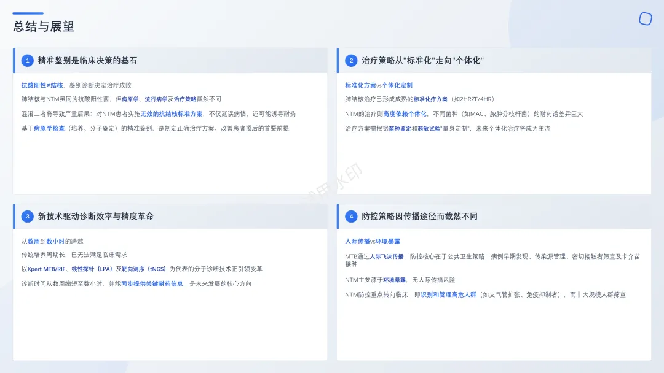Click the blue term 药敏试验

click(x=429, y=128)
